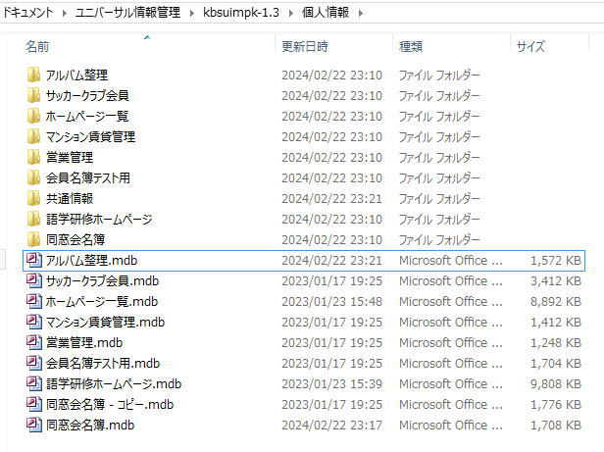Image resolution: width=604 pixels, height=452 pixels.
Task: Select the 同窓会名簿 - コピー.mdb file icon
Action: [x=33, y=405]
